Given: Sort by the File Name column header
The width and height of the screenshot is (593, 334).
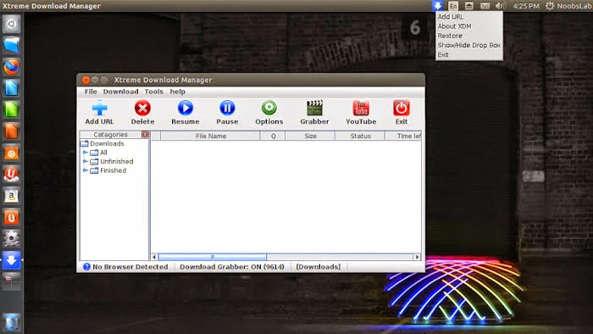Looking at the screenshot, I should (211, 136).
